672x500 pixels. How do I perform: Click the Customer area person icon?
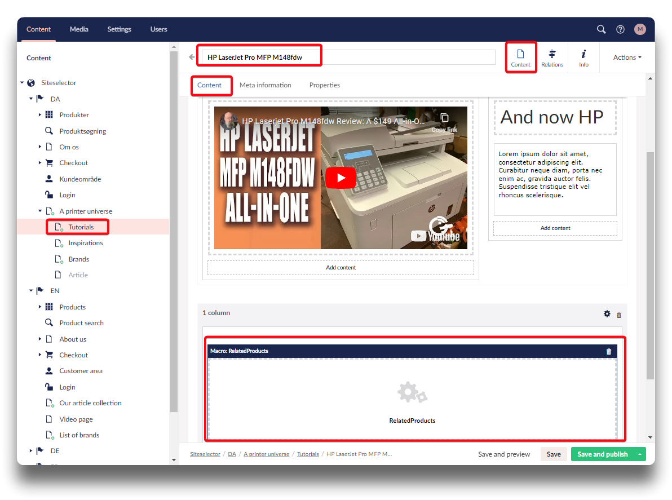click(x=49, y=370)
